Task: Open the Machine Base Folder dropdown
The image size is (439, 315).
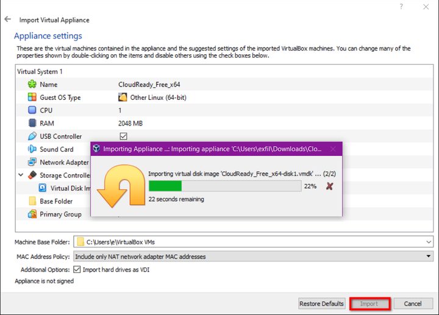Action: pyautogui.click(x=429, y=242)
